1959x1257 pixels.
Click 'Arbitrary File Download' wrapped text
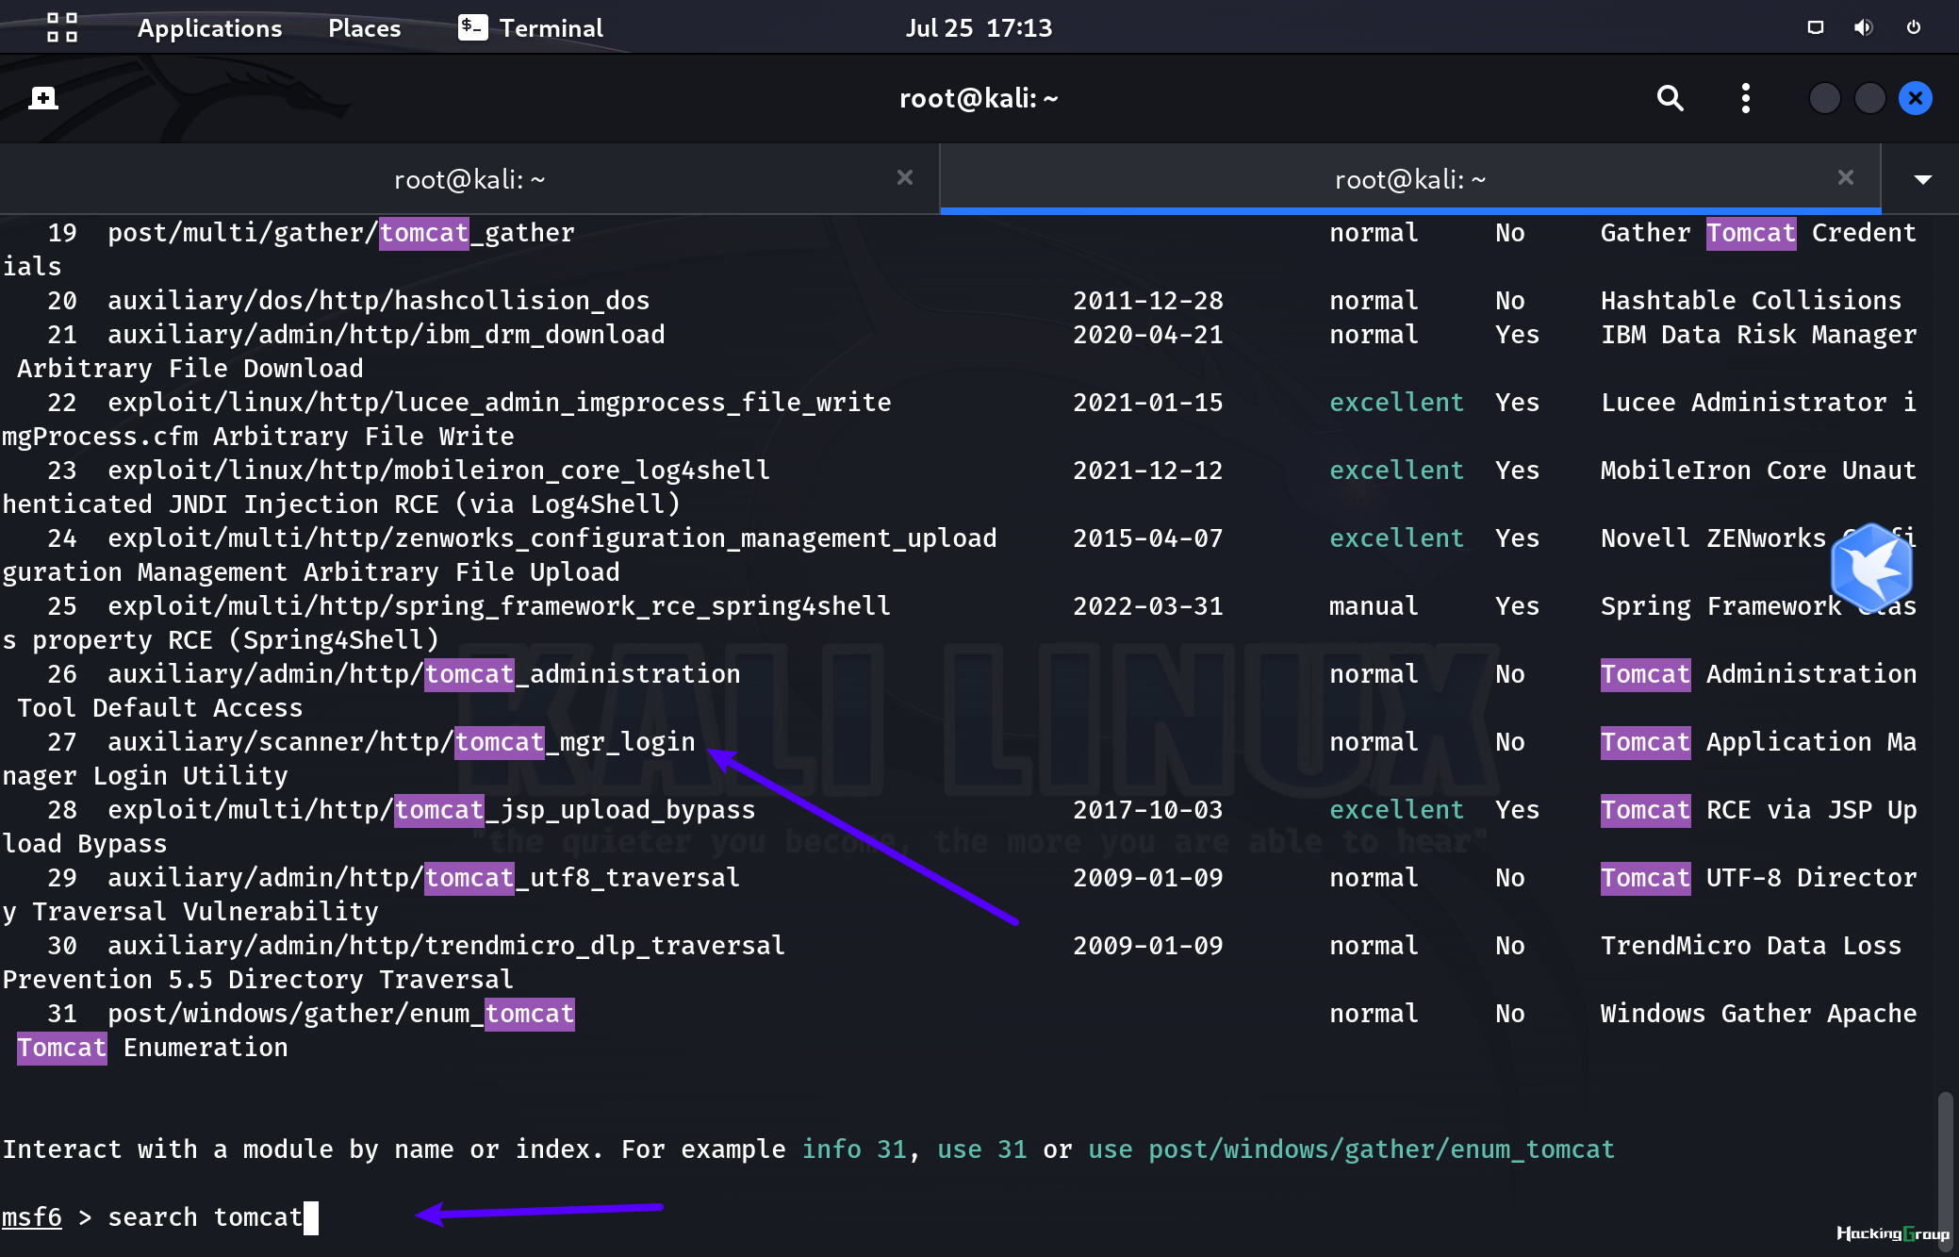(x=189, y=369)
